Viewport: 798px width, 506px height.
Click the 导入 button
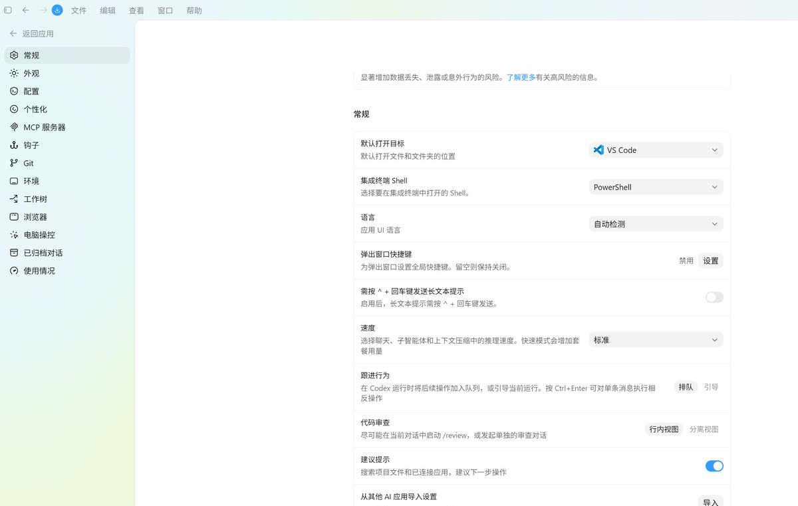pos(711,502)
